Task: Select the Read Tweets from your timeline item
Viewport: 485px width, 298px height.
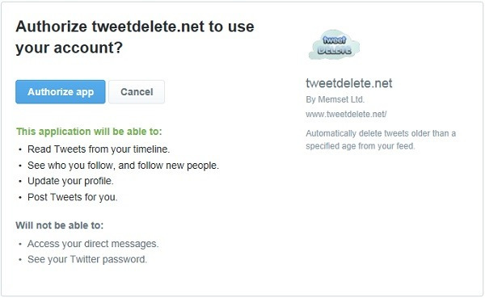Action: click(99, 149)
